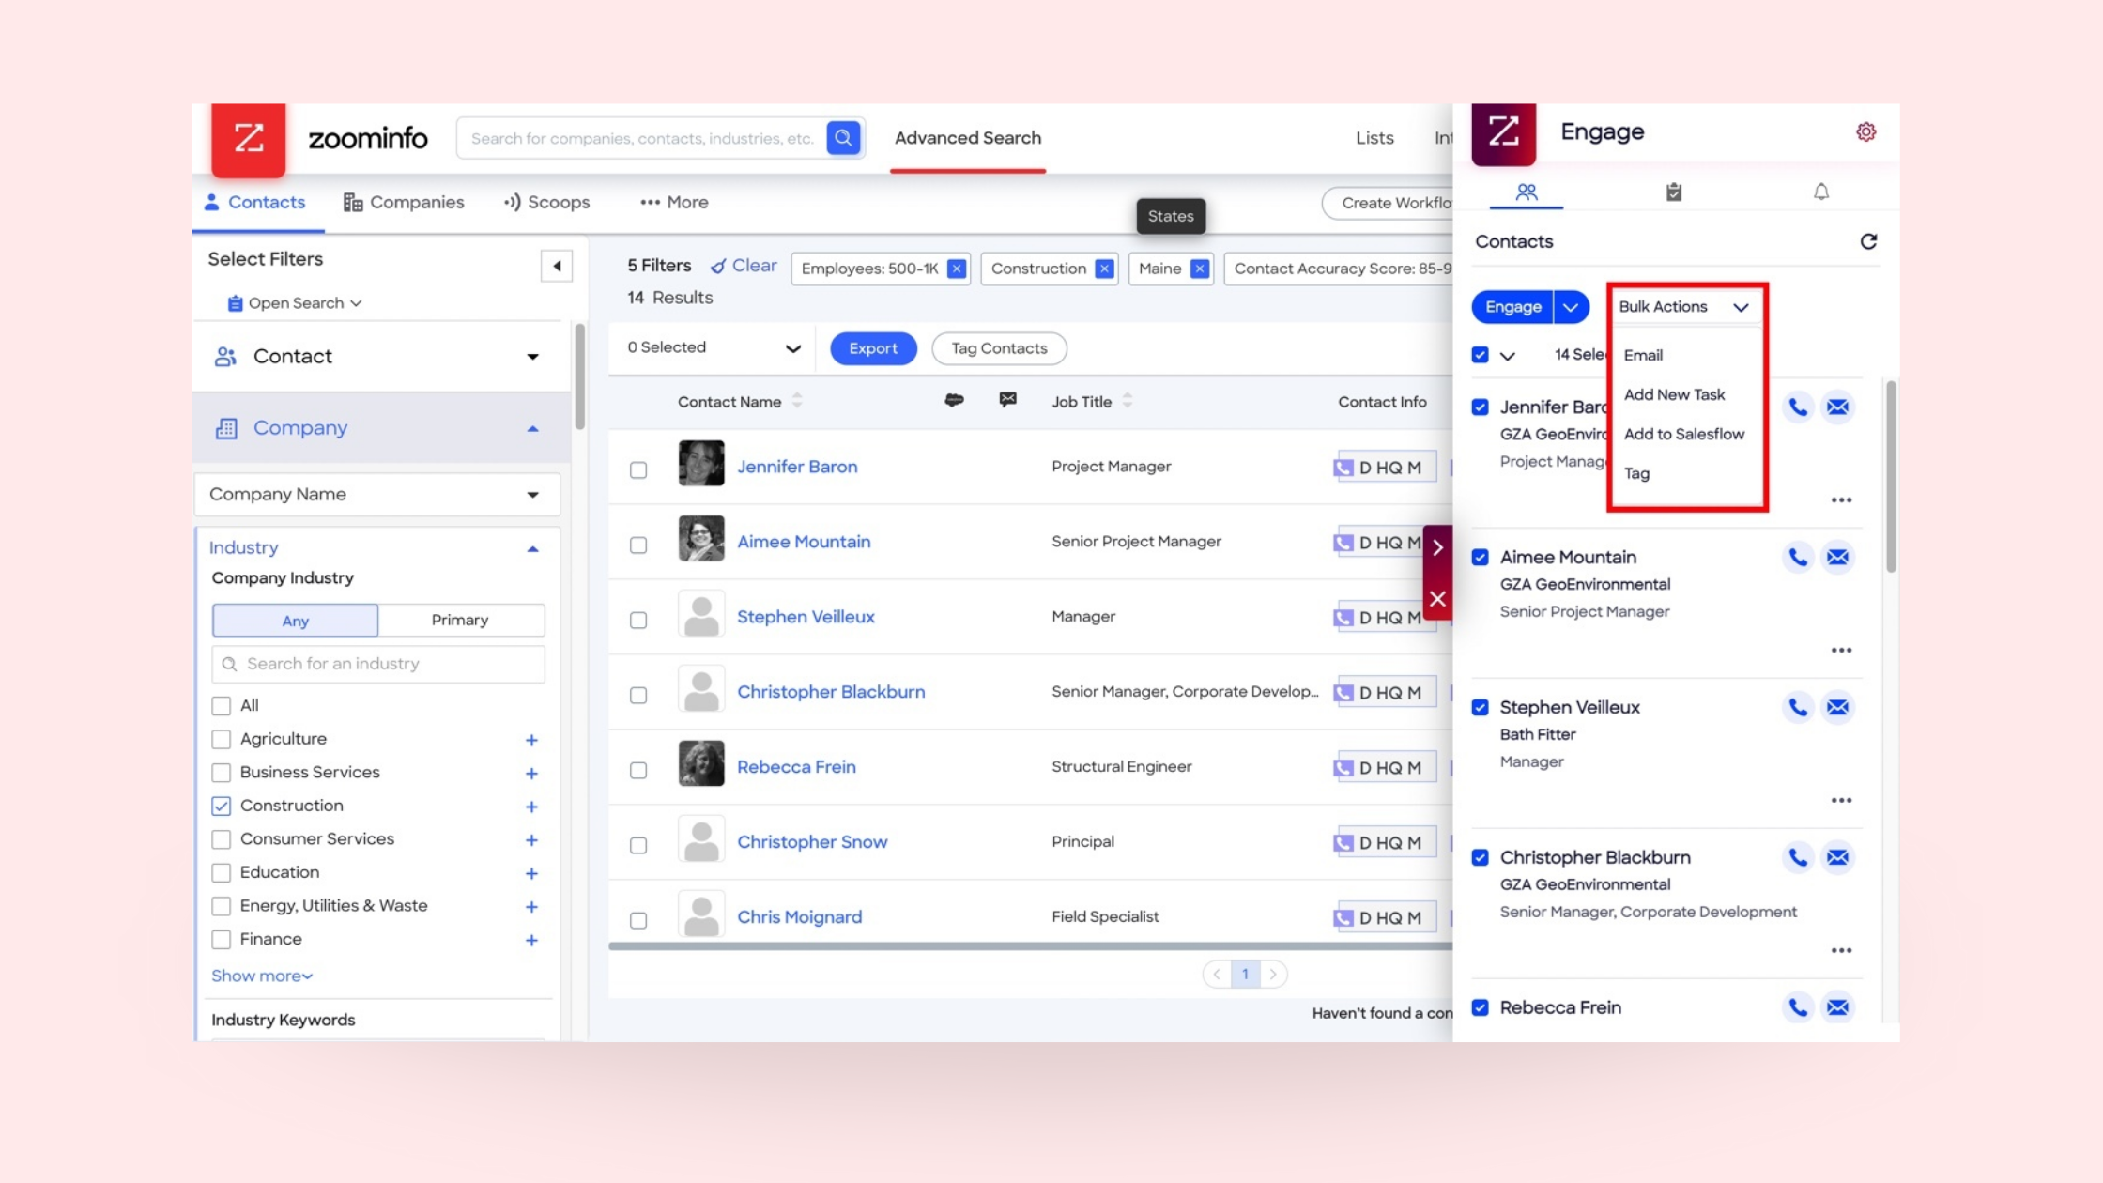Switch to the Scoops tab

tap(547, 203)
